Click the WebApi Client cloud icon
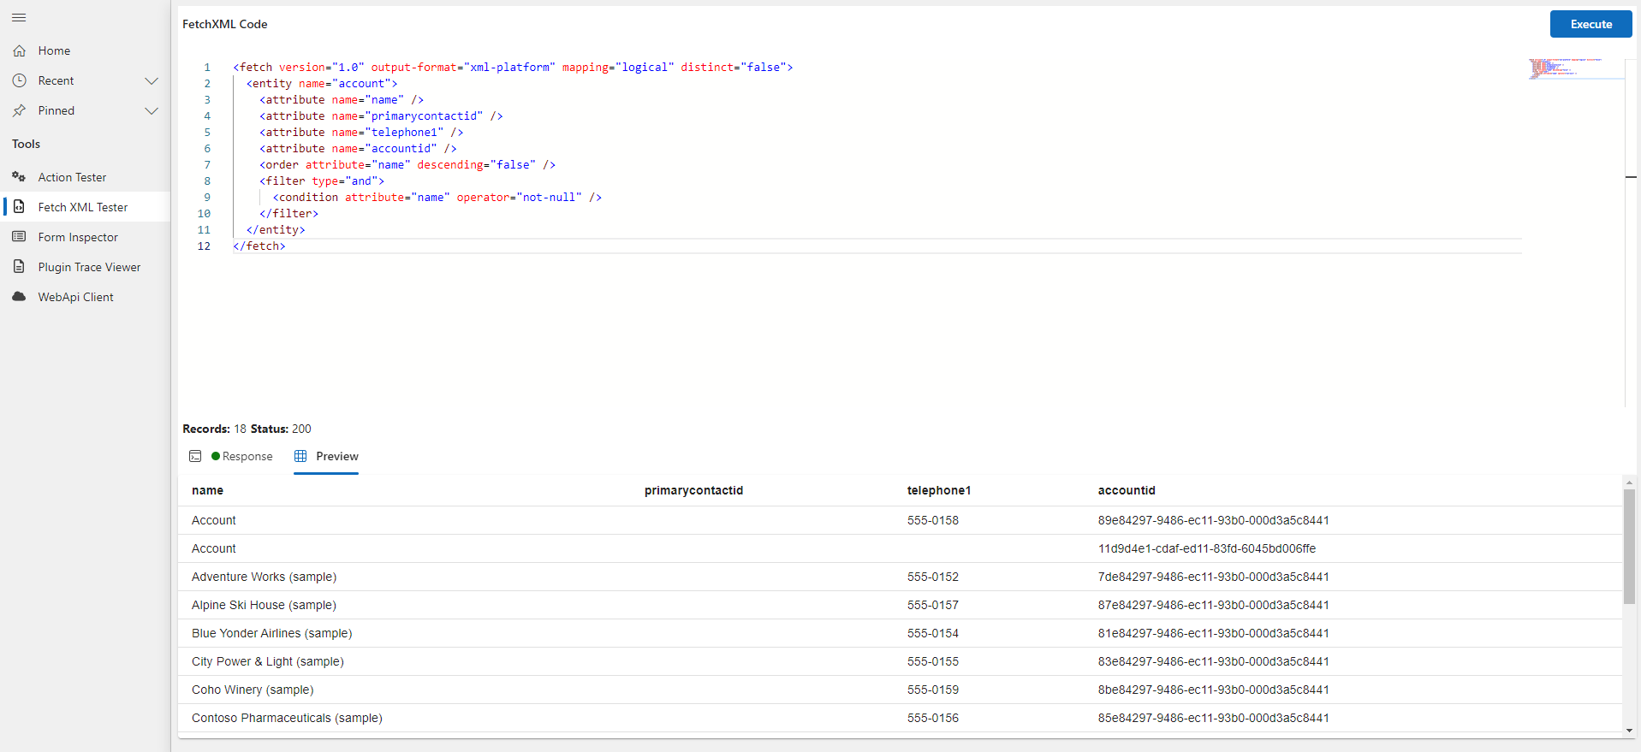1641x752 pixels. (19, 297)
